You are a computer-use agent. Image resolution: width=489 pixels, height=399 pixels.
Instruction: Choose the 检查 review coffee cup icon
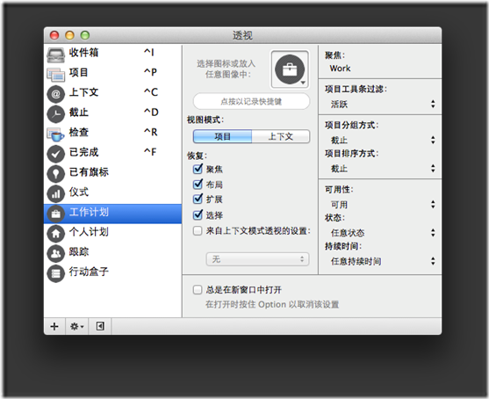coord(56,134)
